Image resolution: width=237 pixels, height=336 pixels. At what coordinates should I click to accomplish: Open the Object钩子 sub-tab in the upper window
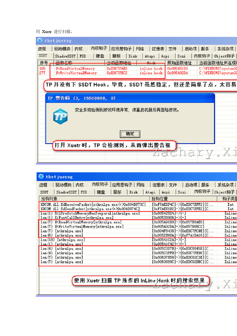(x=225, y=56)
